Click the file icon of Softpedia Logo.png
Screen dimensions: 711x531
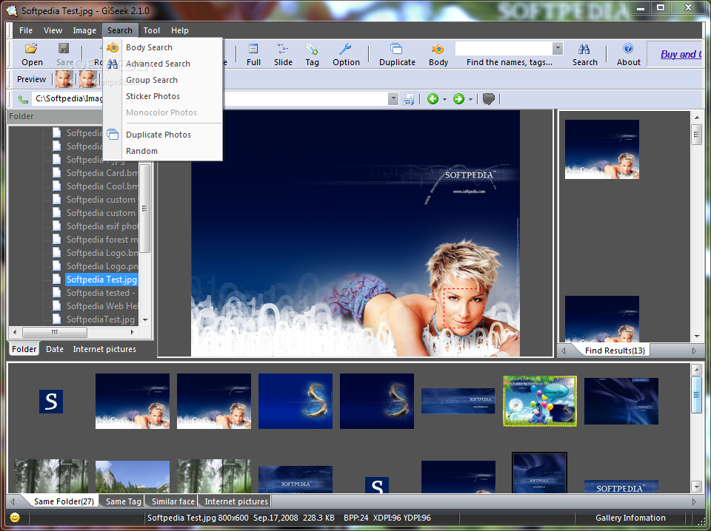(x=57, y=265)
